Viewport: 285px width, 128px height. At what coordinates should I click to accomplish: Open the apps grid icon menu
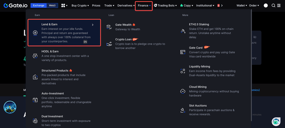click(x=64, y=6)
